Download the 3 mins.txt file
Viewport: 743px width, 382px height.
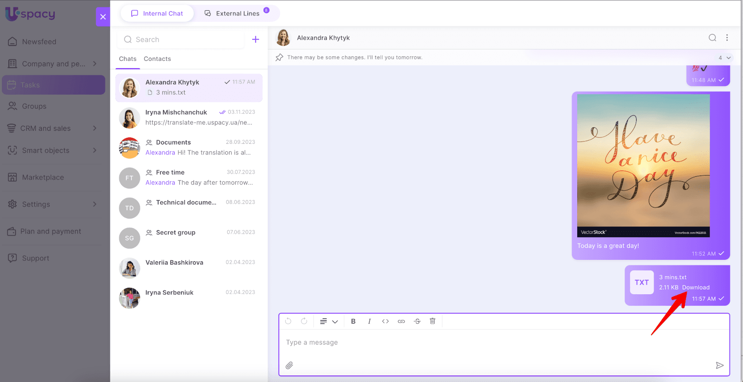coord(696,287)
